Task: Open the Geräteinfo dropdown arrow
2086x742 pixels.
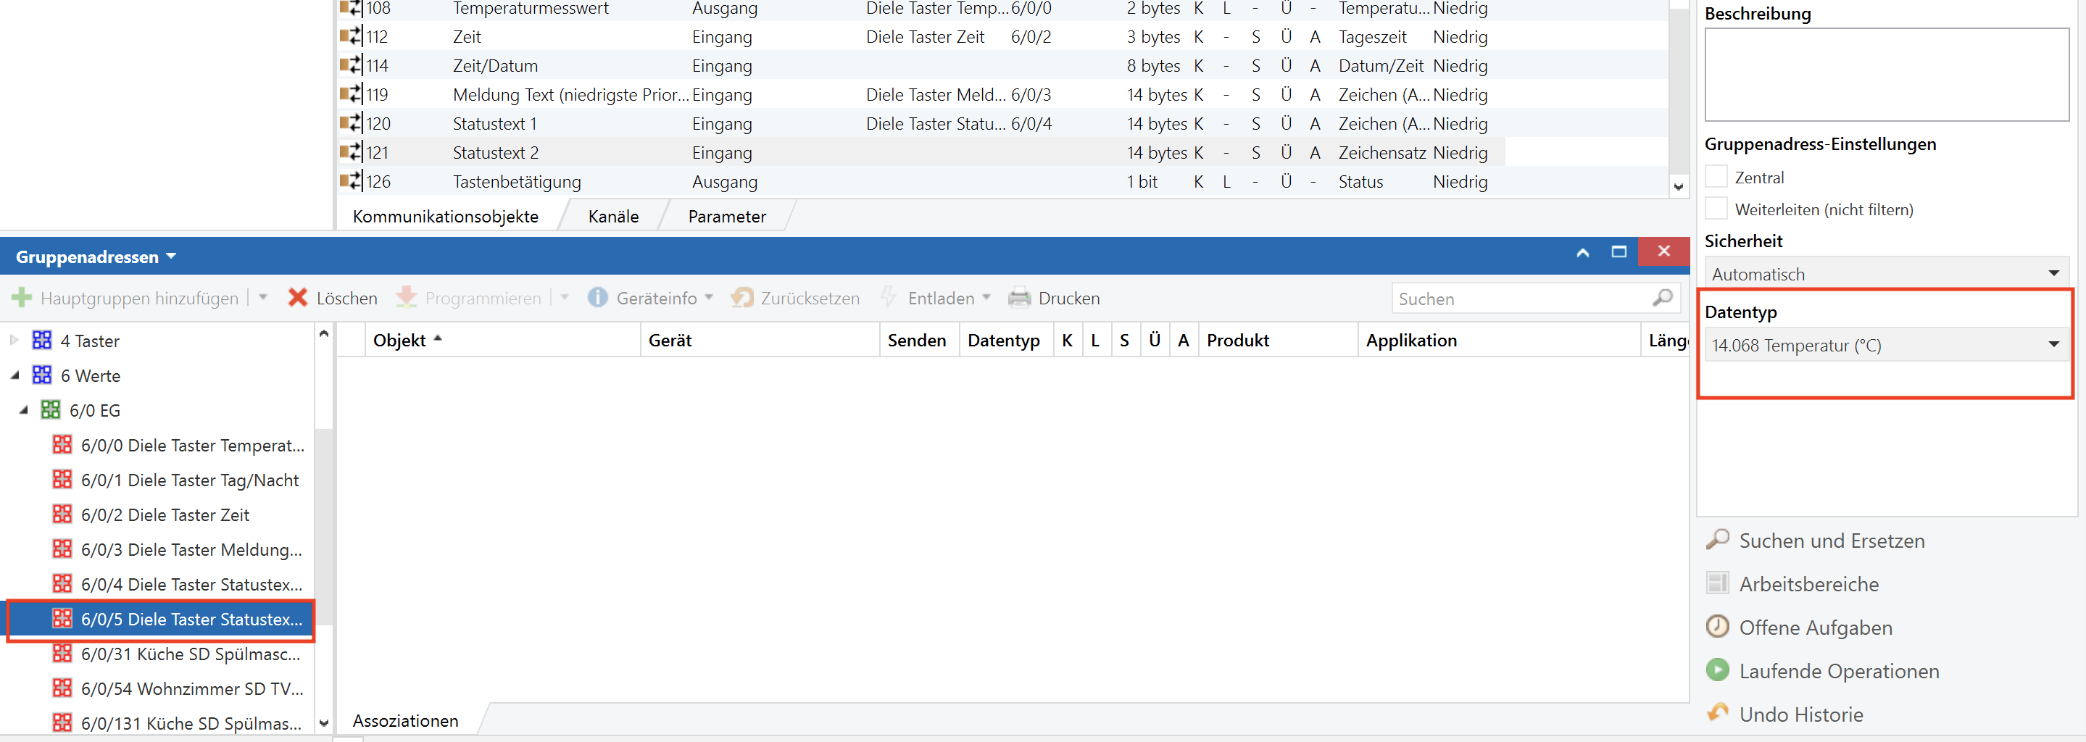Action: (x=709, y=298)
